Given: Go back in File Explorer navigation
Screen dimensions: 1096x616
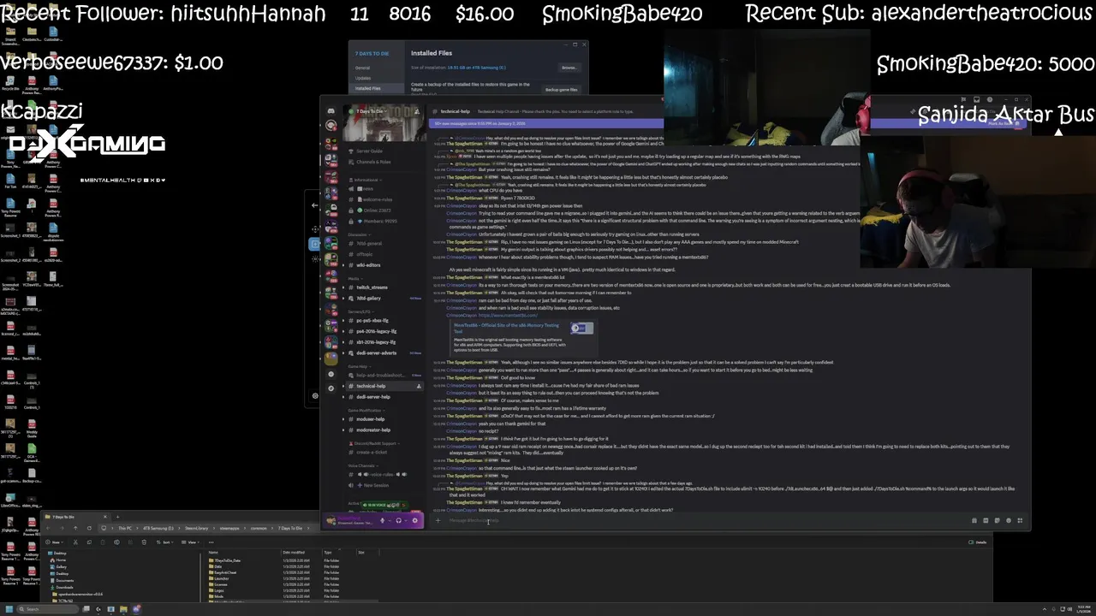Looking at the screenshot, I should pyautogui.click(x=48, y=528).
